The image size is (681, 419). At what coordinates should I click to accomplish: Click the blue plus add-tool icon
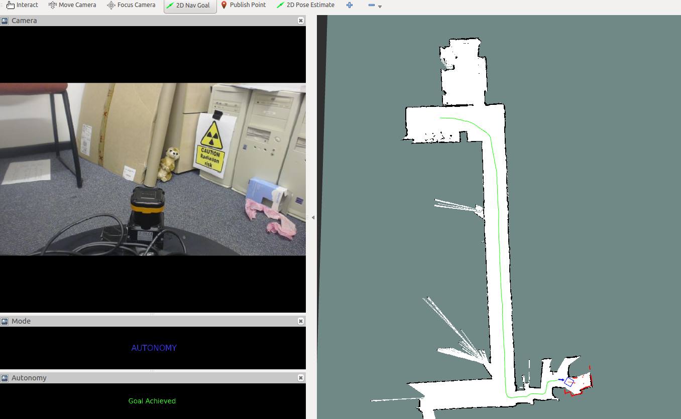pos(350,5)
